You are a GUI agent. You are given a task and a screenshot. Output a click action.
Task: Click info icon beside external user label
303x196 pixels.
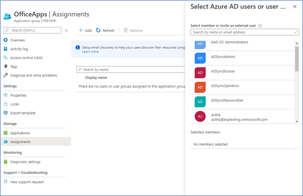click(260, 26)
